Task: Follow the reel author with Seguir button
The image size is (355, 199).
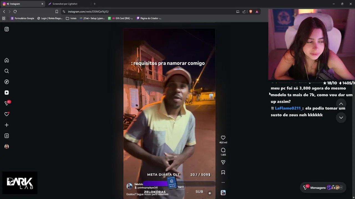Action: click(181, 187)
